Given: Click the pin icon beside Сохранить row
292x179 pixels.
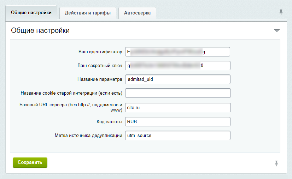Looking at the screenshot, I should pos(276,163).
